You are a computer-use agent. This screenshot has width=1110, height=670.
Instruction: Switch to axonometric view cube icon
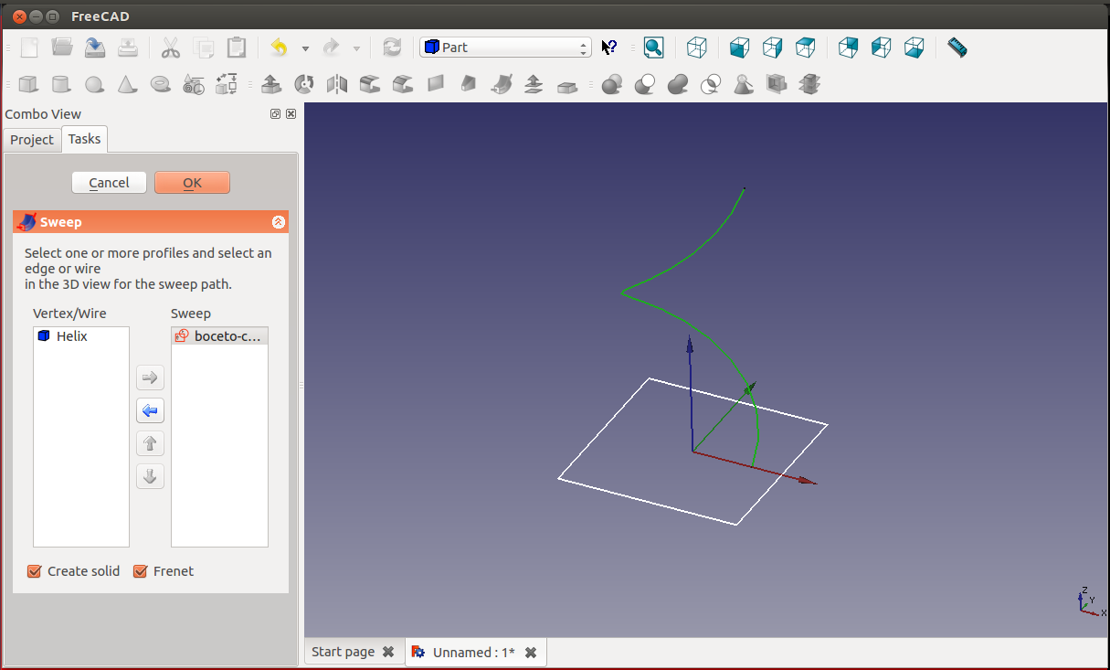(x=697, y=48)
